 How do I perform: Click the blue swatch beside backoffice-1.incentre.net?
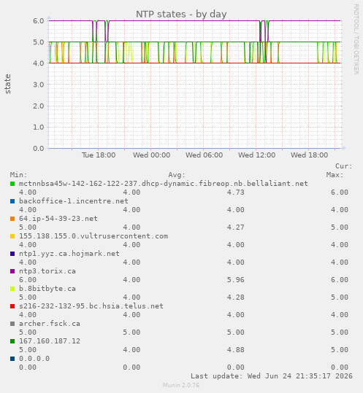tap(12, 201)
